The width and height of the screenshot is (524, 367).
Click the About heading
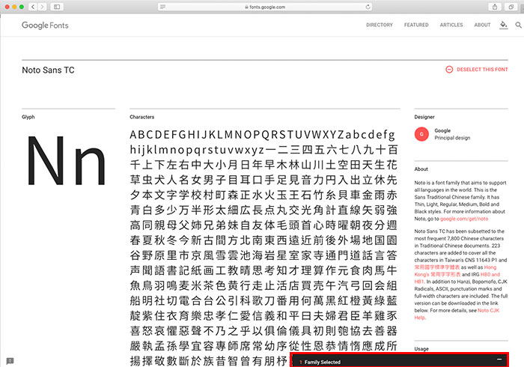[421, 169]
